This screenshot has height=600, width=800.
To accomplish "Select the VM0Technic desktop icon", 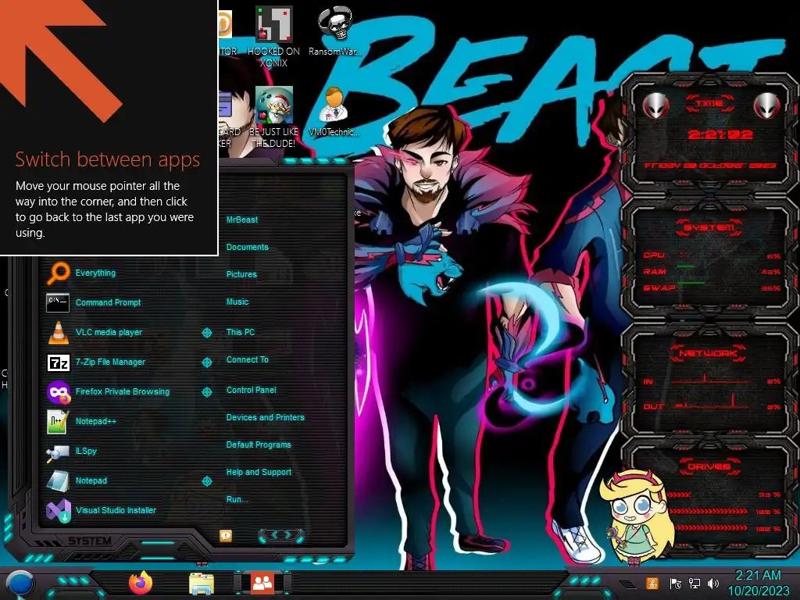I will pos(334,112).
